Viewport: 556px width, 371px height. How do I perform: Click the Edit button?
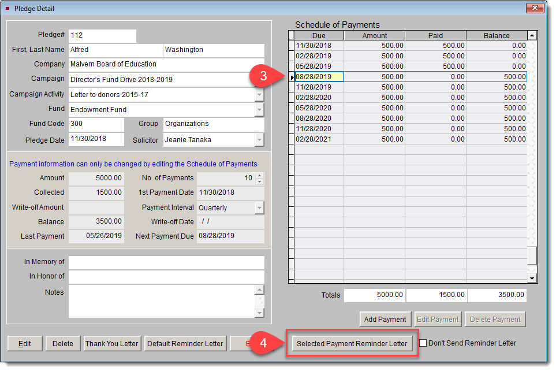point(24,343)
